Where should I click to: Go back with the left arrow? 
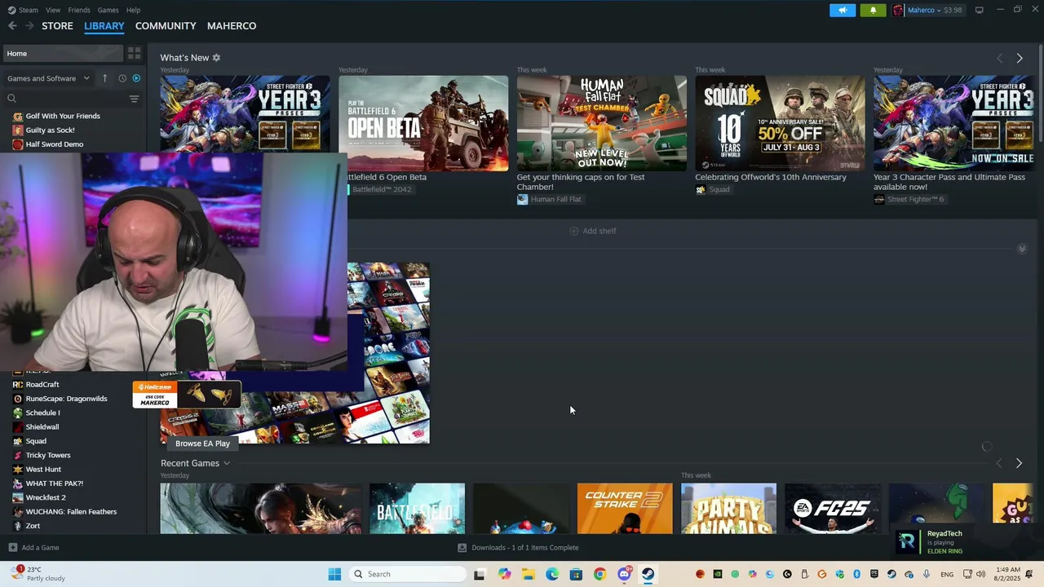click(12, 26)
